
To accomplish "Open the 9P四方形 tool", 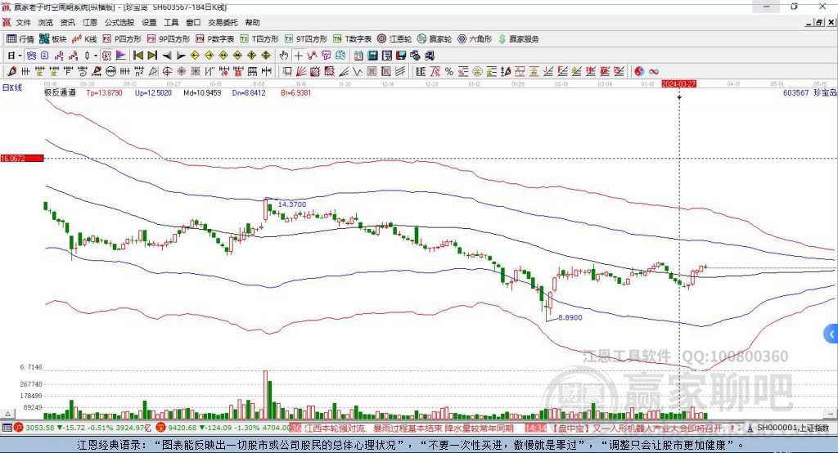I will pyautogui.click(x=169, y=39).
